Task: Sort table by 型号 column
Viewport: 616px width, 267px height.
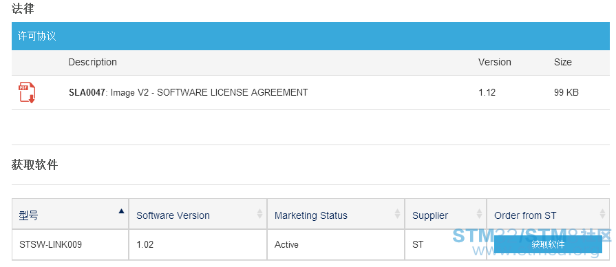Action: (70, 214)
